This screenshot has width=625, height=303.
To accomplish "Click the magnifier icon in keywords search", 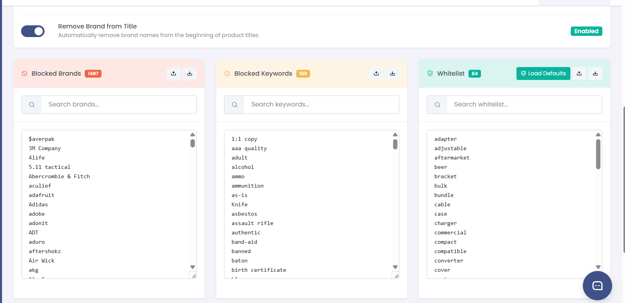I will click(235, 105).
